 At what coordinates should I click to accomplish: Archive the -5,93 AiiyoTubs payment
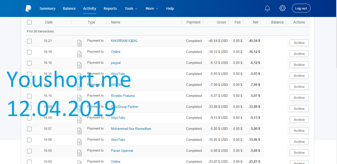click(x=299, y=76)
